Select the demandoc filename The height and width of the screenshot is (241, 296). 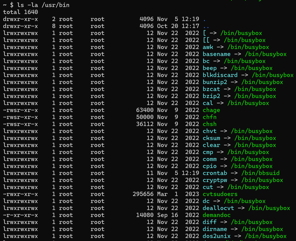coord(216,215)
